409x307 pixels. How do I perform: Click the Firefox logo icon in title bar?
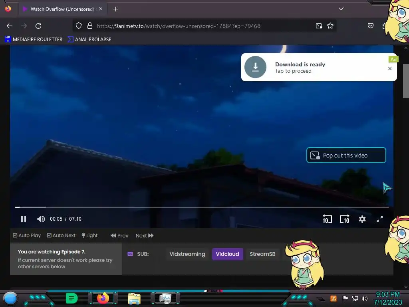tap(8, 9)
